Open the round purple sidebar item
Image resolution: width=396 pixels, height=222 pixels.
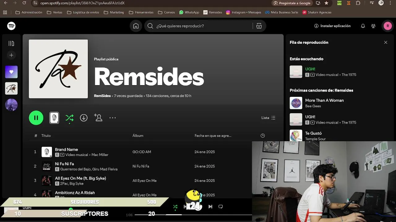(x=11, y=105)
